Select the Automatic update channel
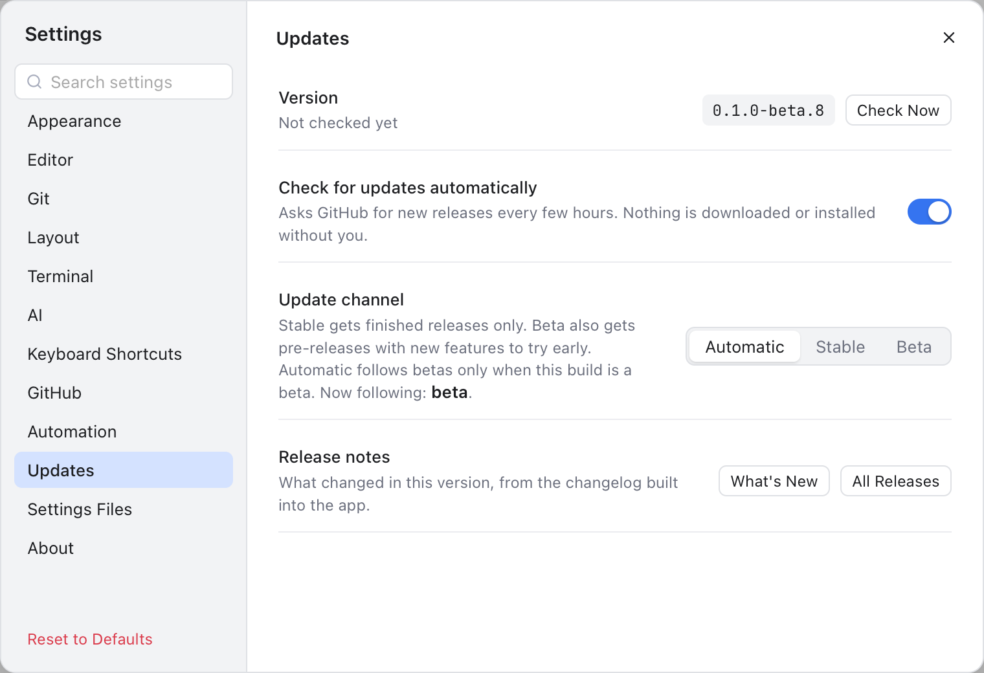Screen dimensions: 984x673 pos(744,347)
